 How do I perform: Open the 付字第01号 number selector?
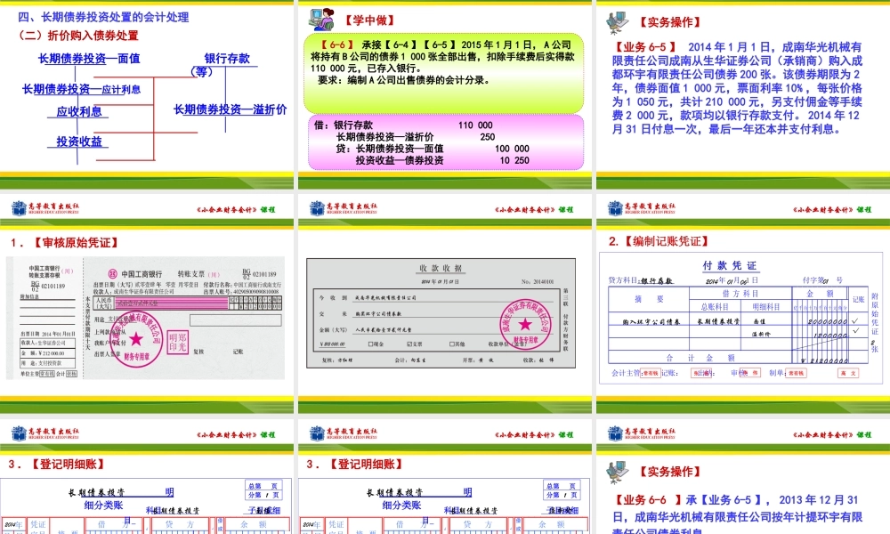[822, 279]
